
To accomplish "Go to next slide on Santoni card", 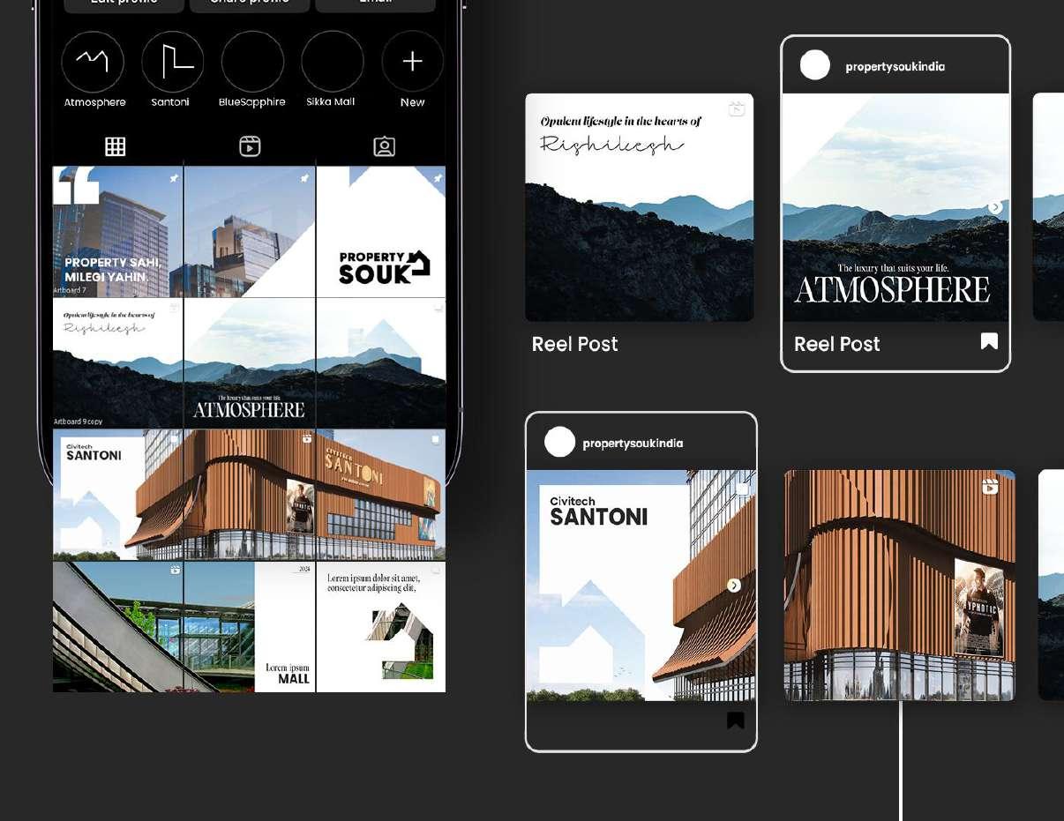I will click(x=734, y=586).
